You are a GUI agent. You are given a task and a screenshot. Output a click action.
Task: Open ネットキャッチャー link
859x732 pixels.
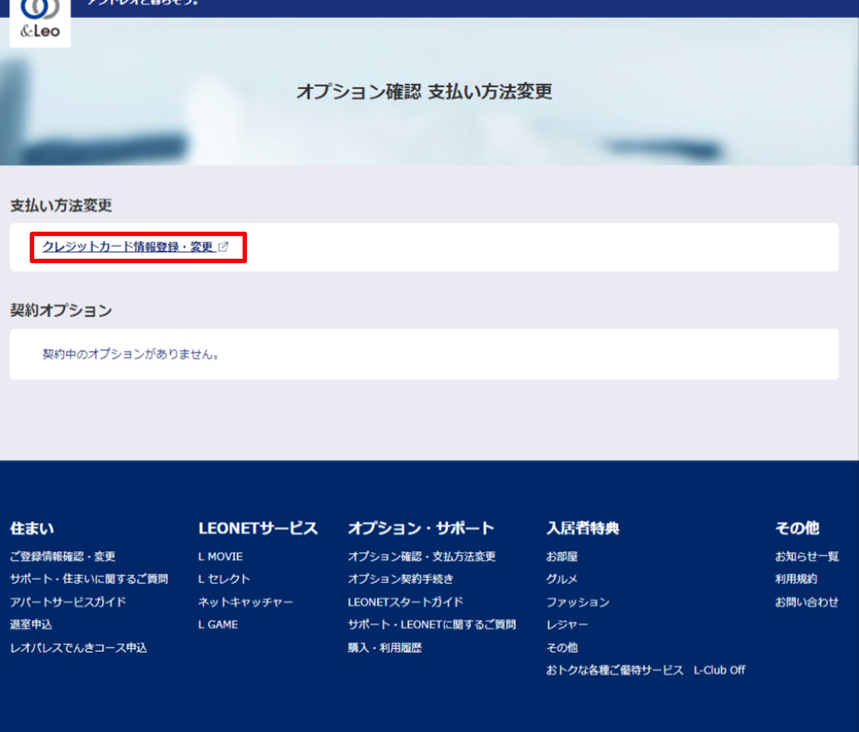[x=245, y=602]
